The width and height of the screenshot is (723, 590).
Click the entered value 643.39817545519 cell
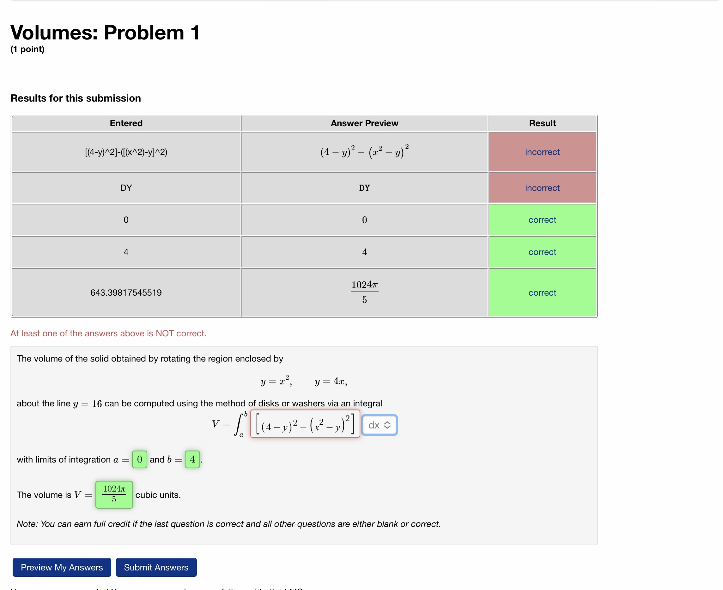click(126, 292)
